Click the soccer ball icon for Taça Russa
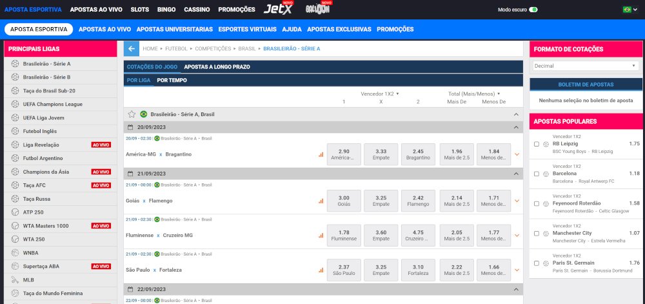This screenshot has height=304, width=645. pyautogui.click(x=15, y=199)
